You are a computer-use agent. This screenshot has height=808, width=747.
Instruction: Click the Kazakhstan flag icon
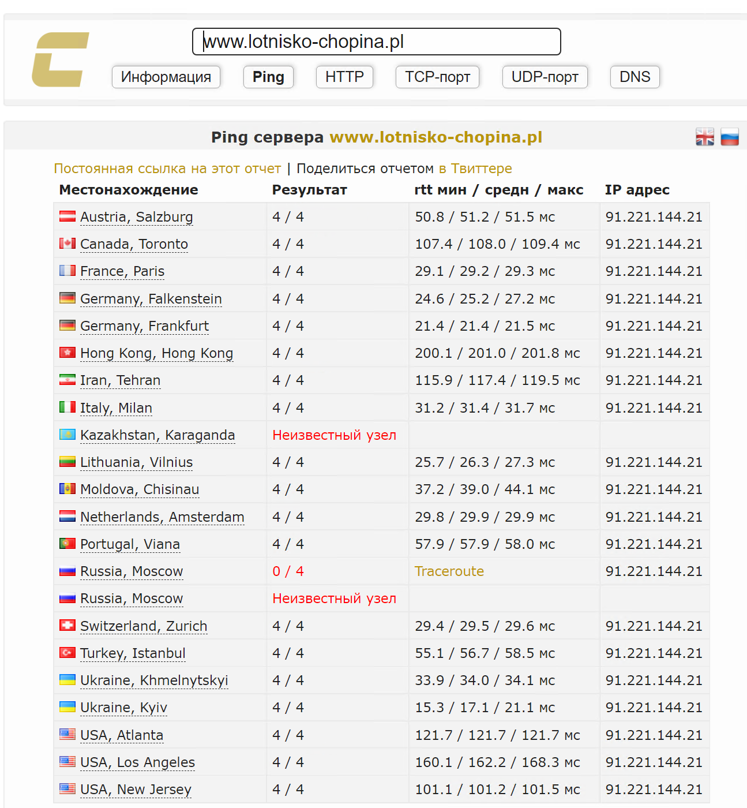(67, 435)
